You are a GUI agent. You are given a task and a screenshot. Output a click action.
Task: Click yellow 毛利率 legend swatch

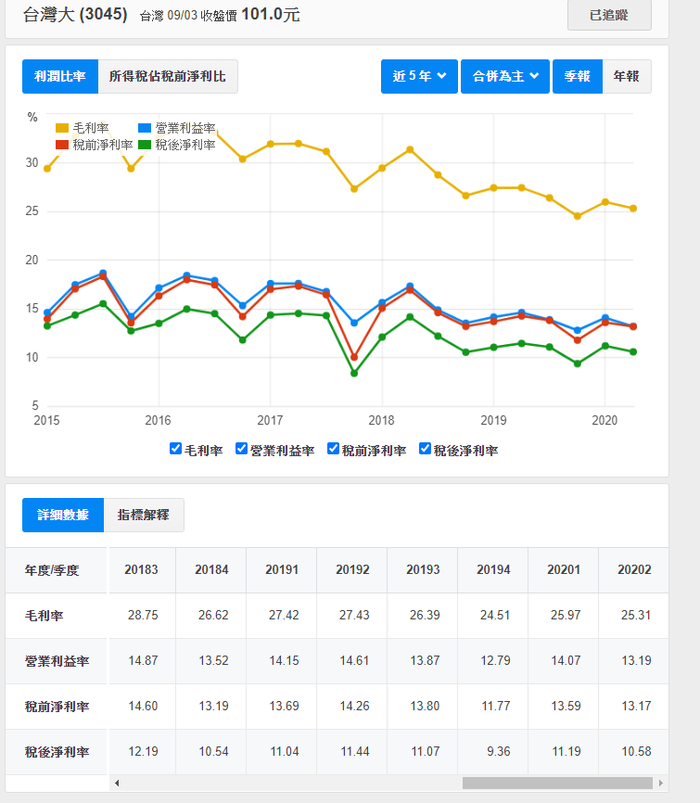(62, 128)
